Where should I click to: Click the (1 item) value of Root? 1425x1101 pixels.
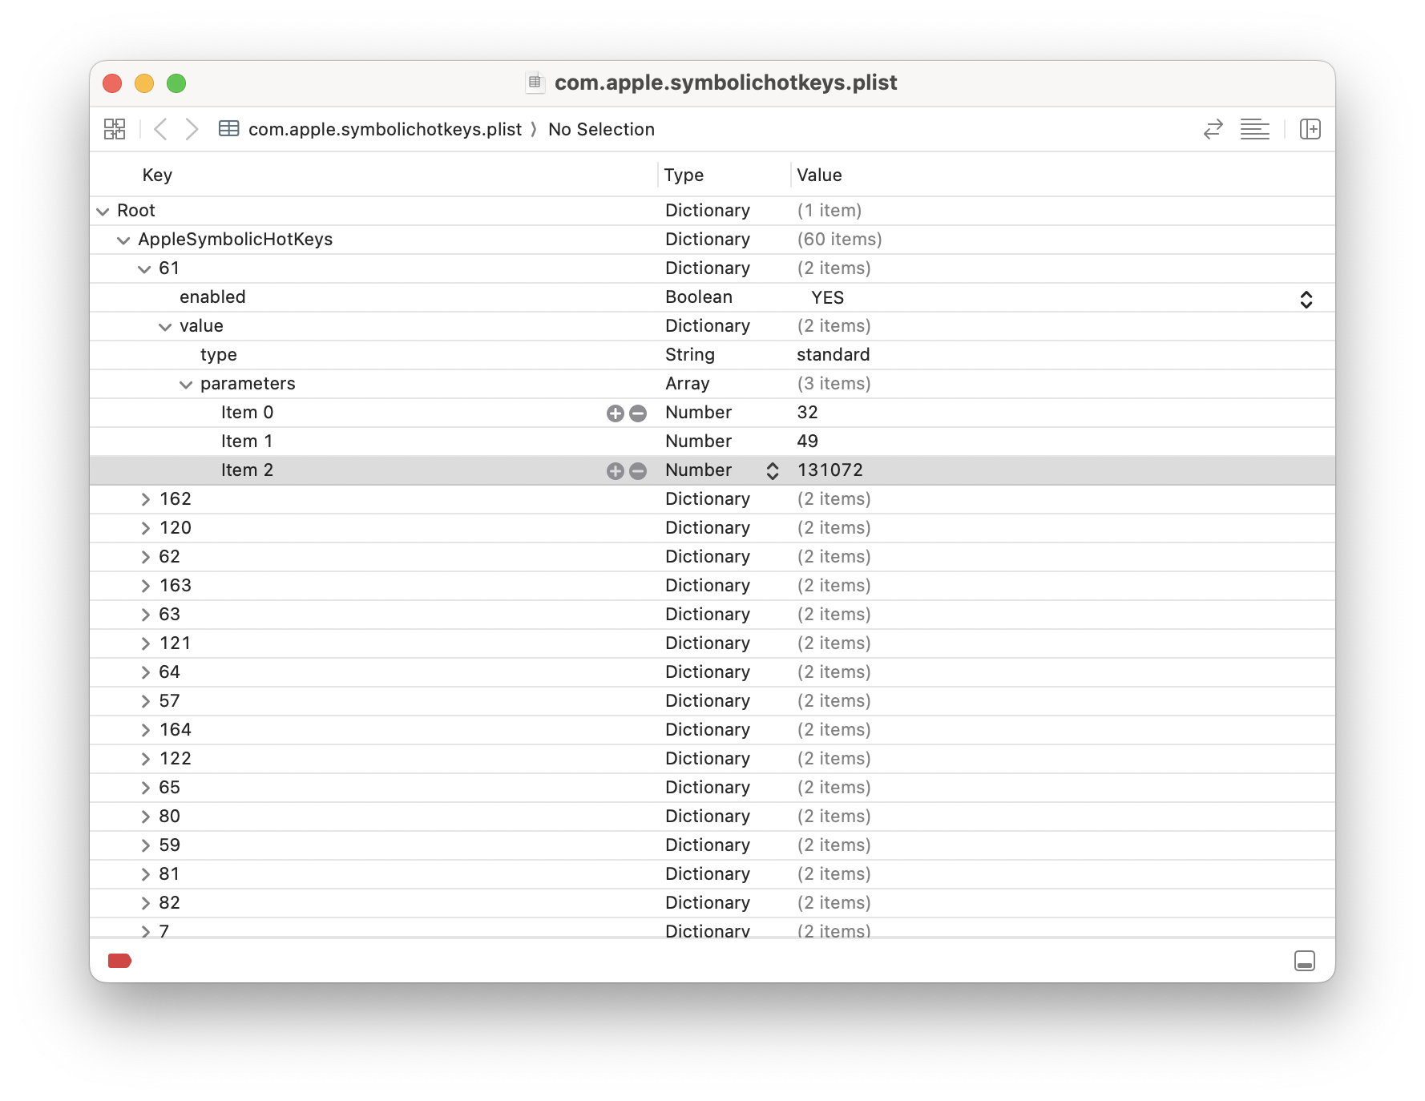tap(829, 211)
